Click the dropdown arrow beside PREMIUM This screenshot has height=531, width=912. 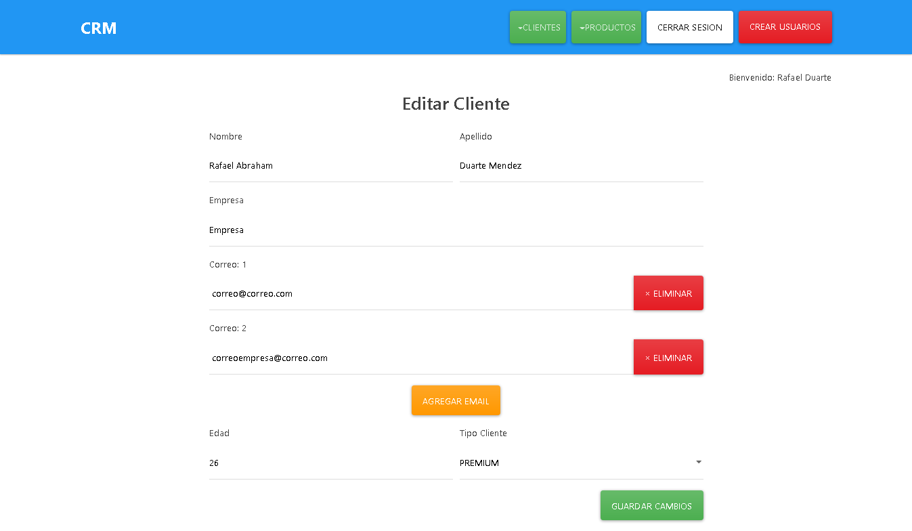point(698,462)
